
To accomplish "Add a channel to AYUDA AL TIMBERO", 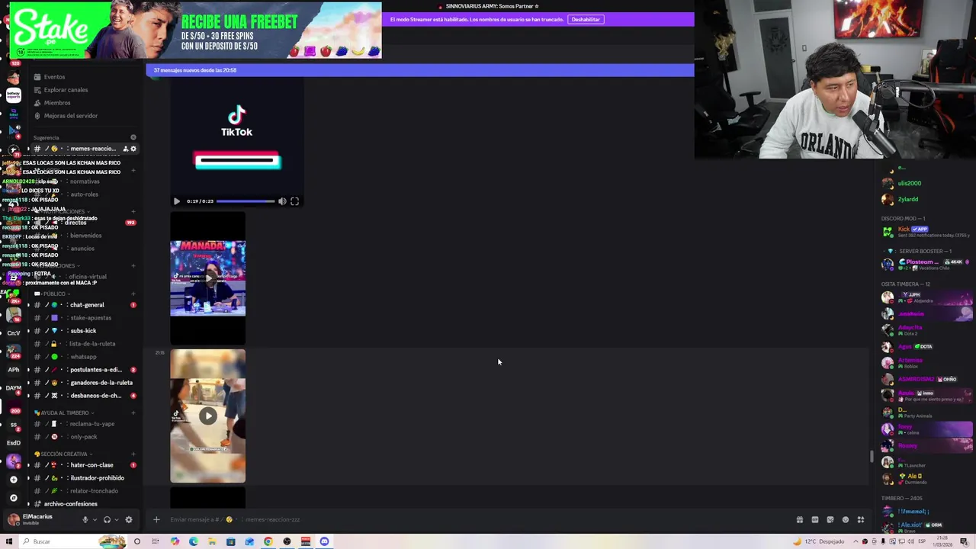I will click(133, 413).
